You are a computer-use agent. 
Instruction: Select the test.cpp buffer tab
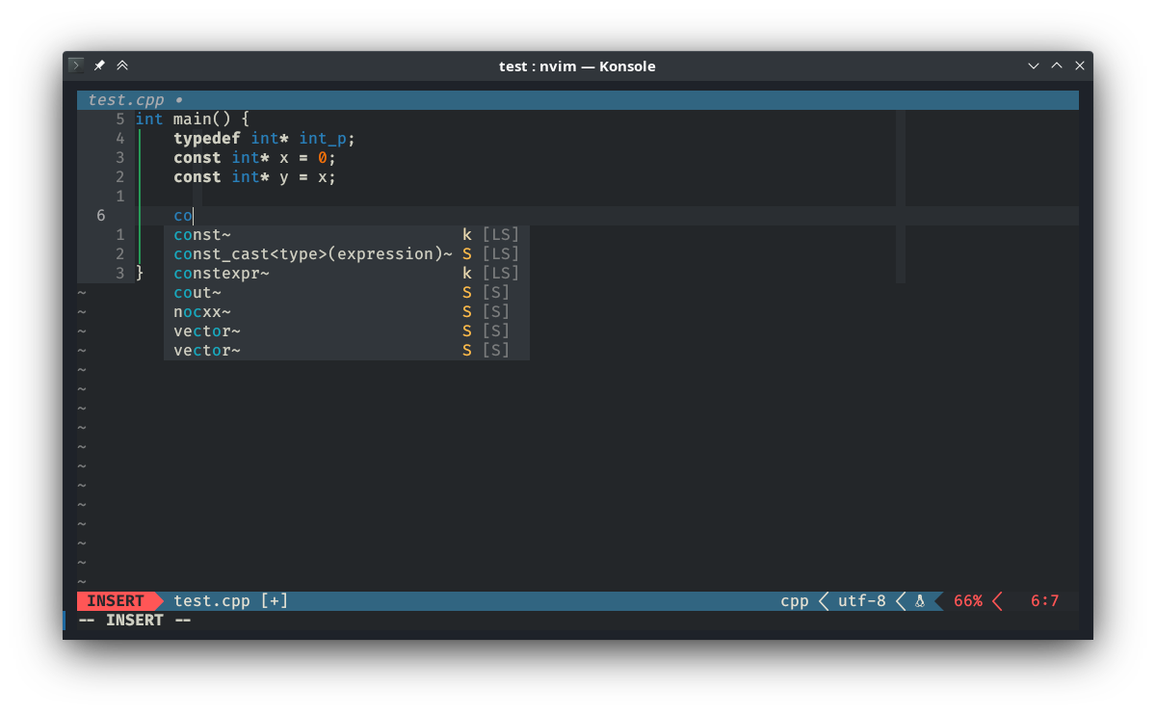[135, 100]
